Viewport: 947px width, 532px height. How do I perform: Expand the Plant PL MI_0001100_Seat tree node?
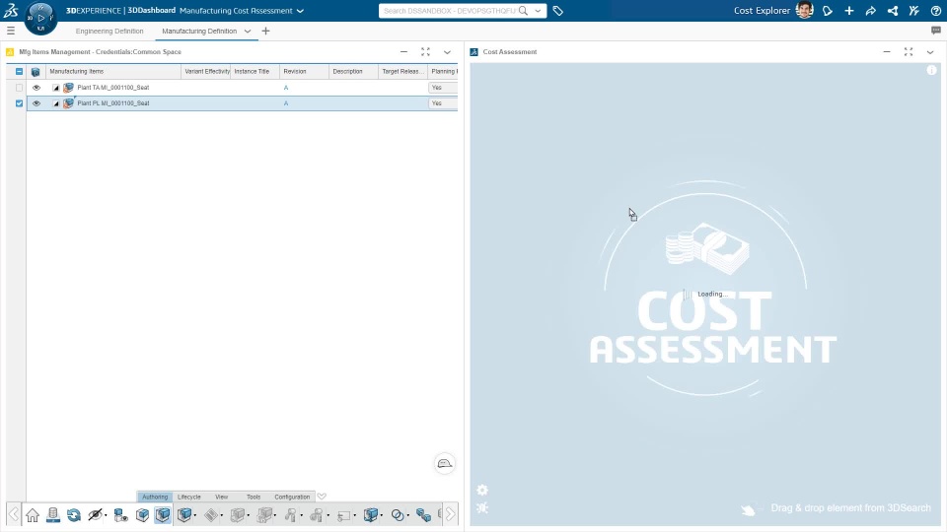[56, 103]
